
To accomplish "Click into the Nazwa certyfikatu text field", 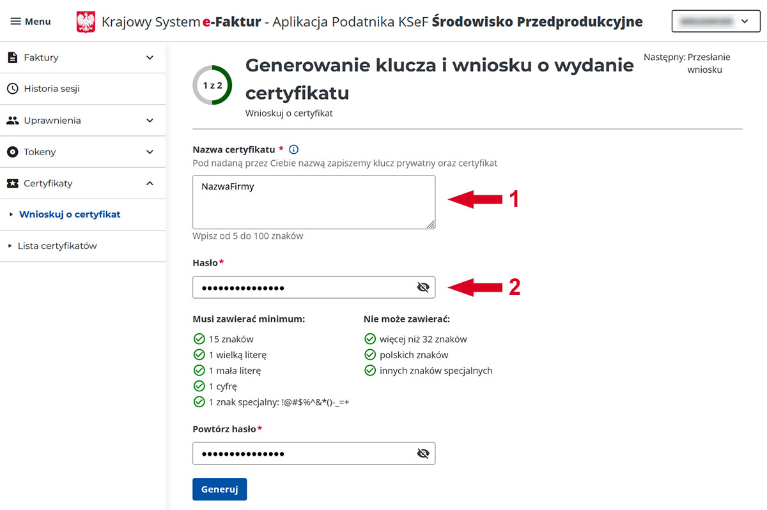I will (313, 202).
